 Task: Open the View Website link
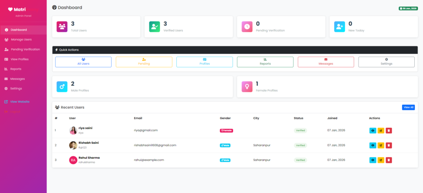click(23, 102)
